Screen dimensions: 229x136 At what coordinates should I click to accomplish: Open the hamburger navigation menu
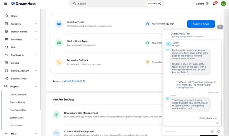(6, 4)
